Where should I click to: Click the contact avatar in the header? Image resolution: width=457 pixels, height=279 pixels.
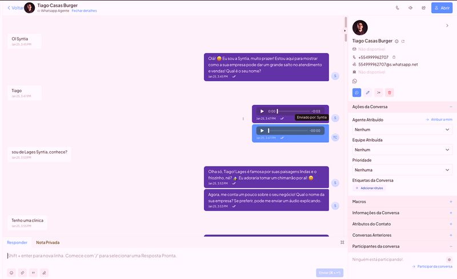[x=30, y=8]
